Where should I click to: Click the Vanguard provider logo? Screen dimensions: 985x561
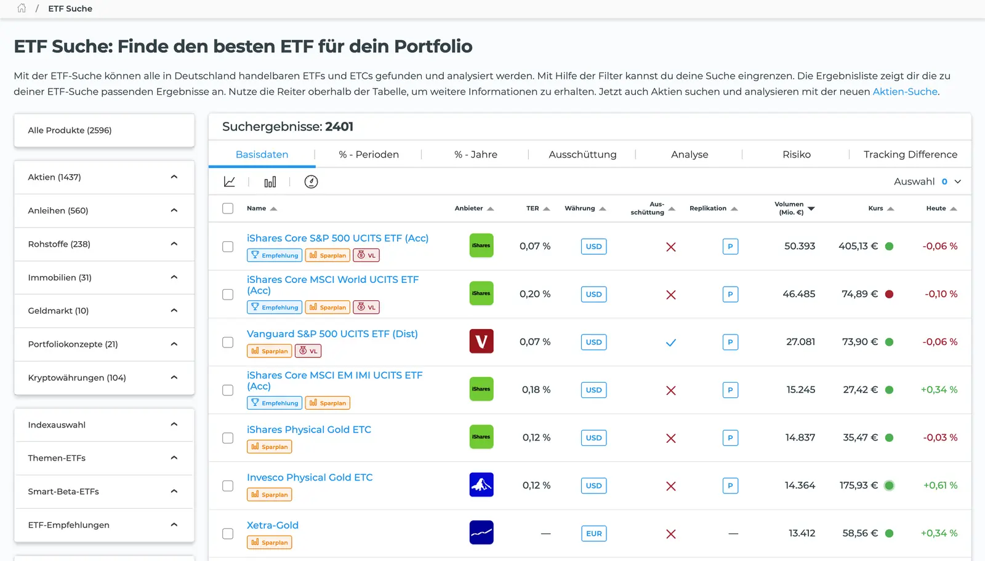pos(481,341)
